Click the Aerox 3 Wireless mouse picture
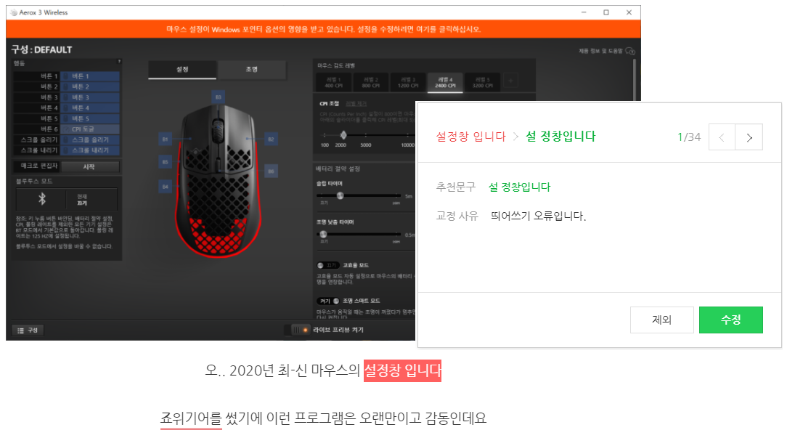Image resolution: width=795 pixels, height=438 pixels. click(219, 181)
